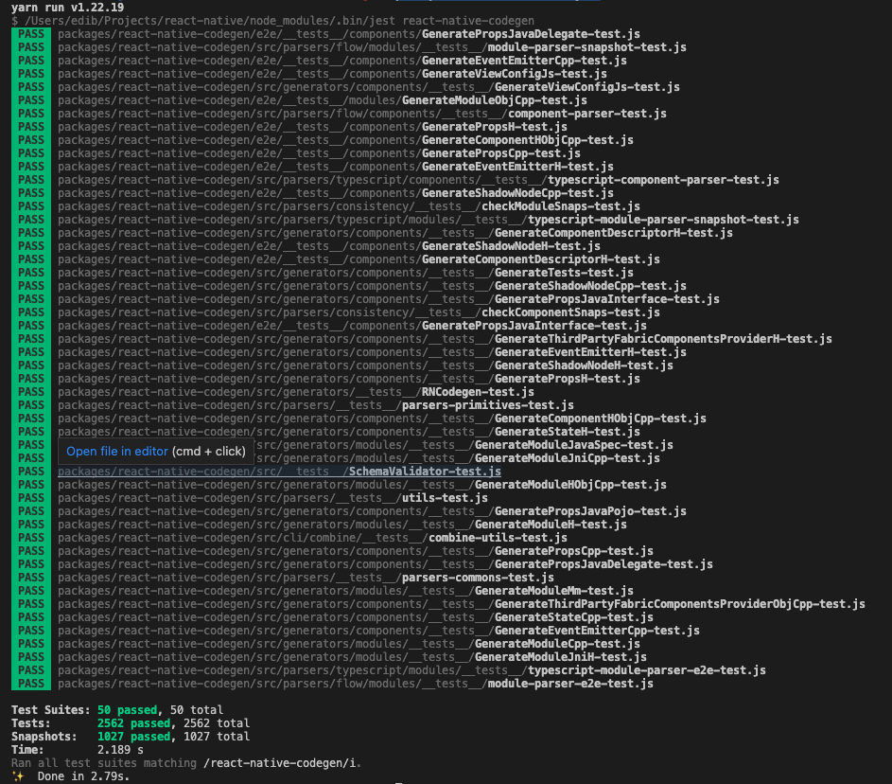The height and width of the screenshot is (784, 892).
Task: Click the parsers-commons-test.js path
Action: pyautogui.click(x=306, y=578)
